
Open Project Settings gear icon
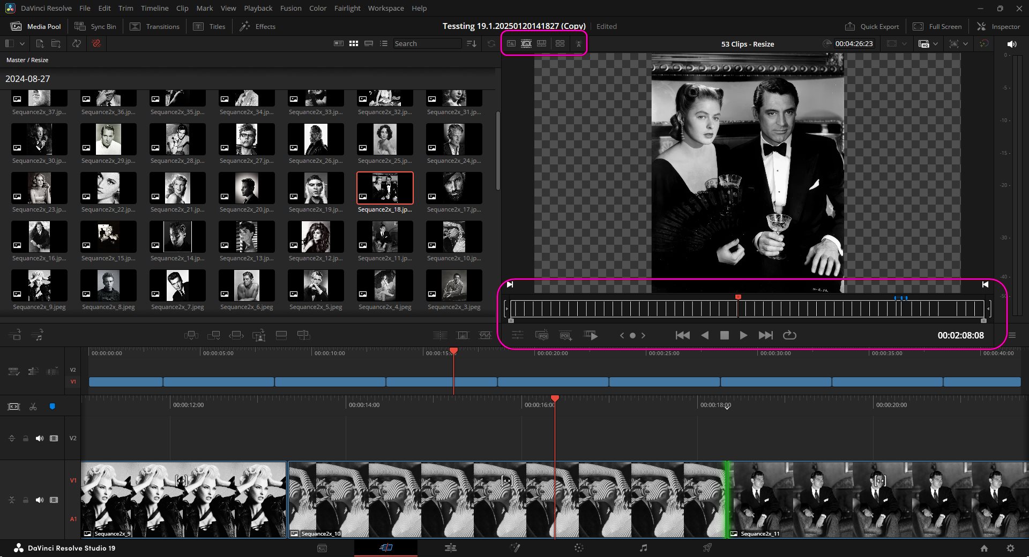(x=1010, y=548)
